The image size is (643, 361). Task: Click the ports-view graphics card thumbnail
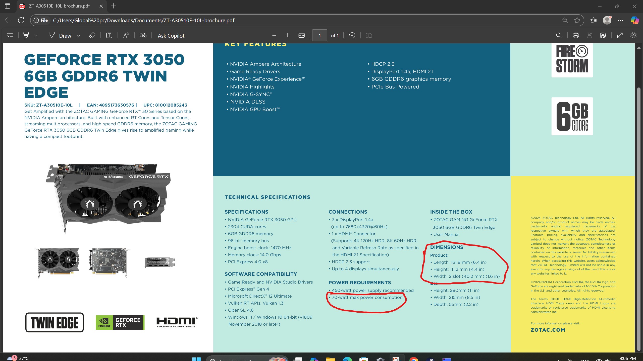160,262
